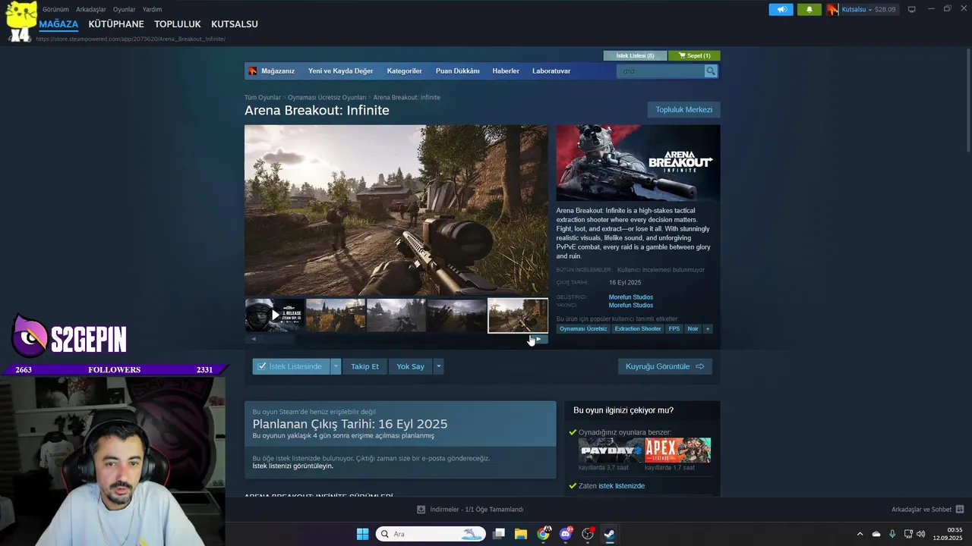The image size is (972, 546).
Task: Switch to KUTSALSU profile tab
Action: tap(235, 24)
